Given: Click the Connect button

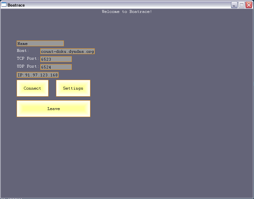Looking at the screenshot, I should [x=32, y=88].
